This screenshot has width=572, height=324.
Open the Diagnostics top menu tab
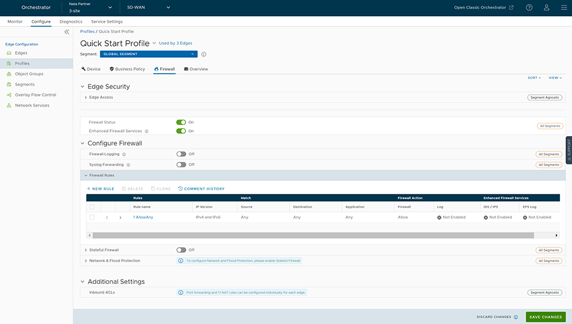pyautogui.click(x=71, y=21)
